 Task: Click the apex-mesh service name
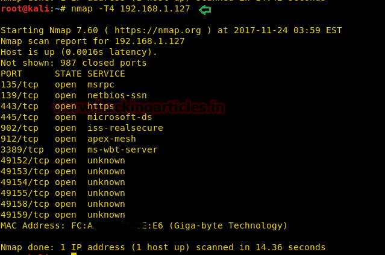111,139
